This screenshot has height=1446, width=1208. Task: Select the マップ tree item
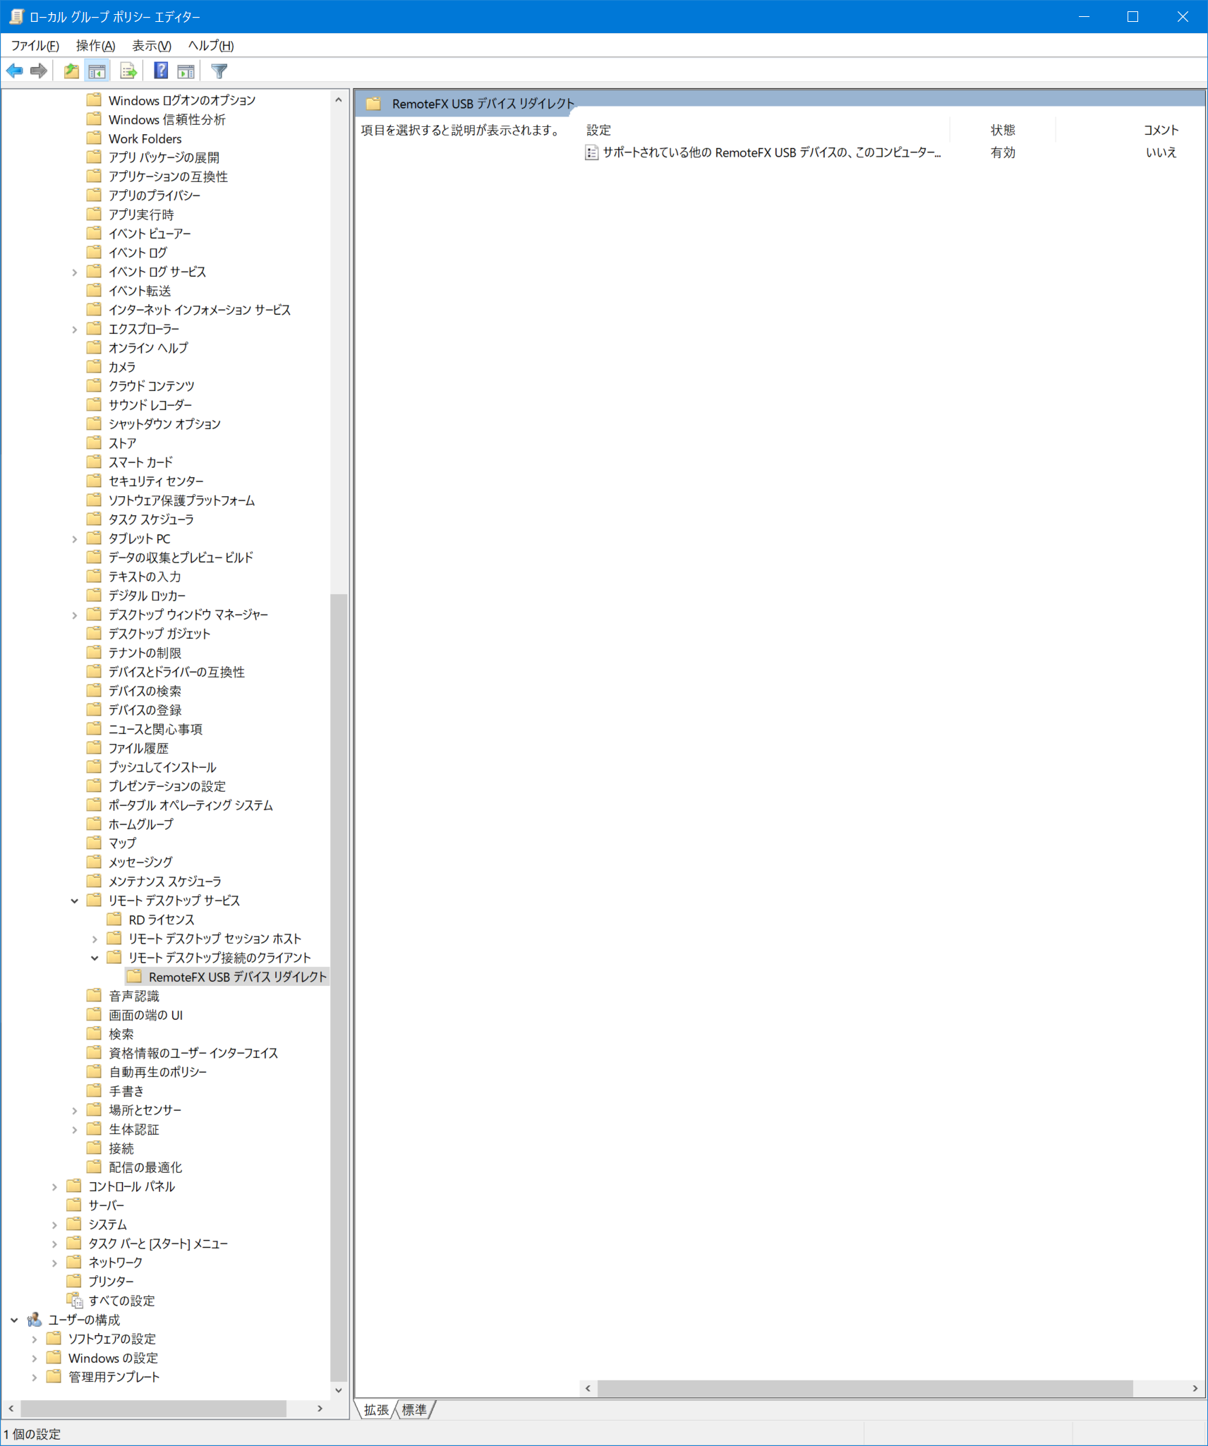(x=122, y=843)
